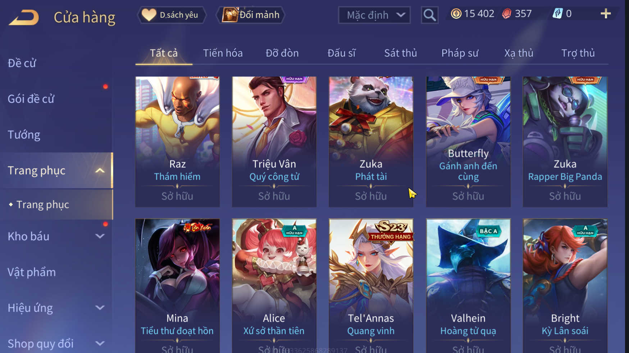Open the Mặc định sort dropdown
Viewport: 629px width, 353px height.
pyautogui.click(x=374, y=15)
